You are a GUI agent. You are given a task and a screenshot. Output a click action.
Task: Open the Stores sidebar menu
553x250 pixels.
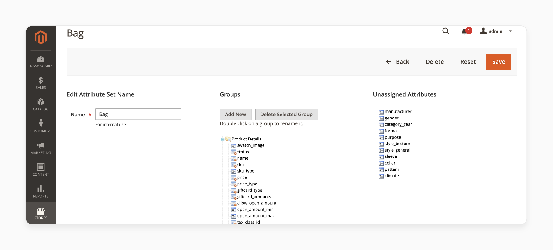(x=41, y=214)
